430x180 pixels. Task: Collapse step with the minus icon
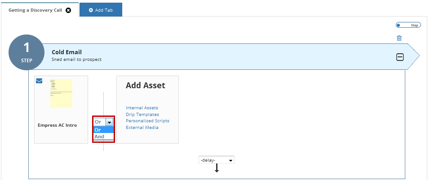400,57
